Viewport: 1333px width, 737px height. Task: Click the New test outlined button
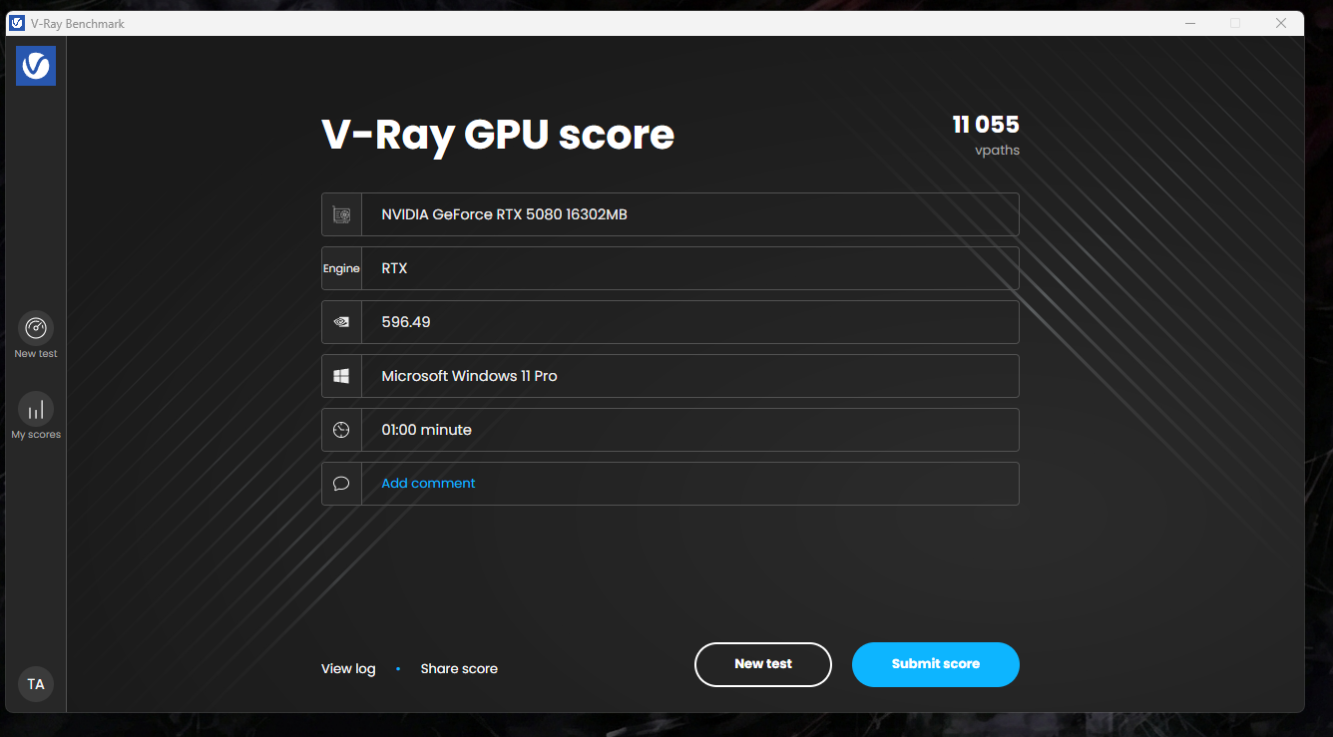coord(763,664)
